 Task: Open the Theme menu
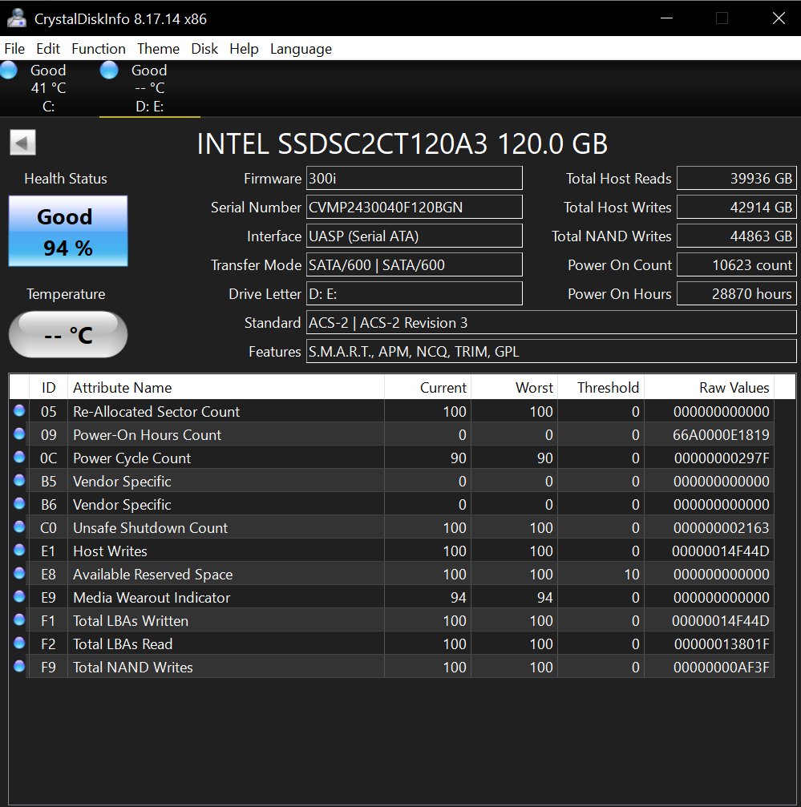coord(158,49)
